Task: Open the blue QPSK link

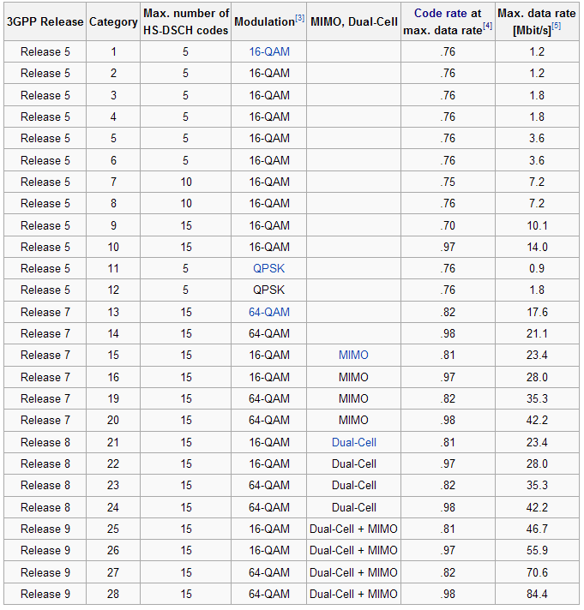Action: coord(269,268)
